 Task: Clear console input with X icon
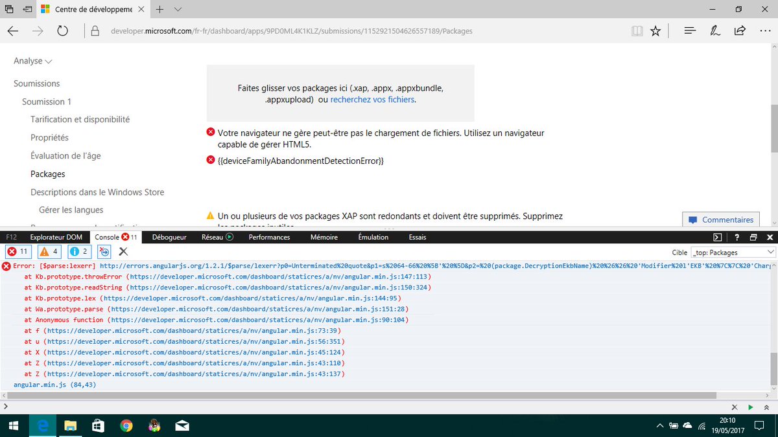tap(735, 407)
